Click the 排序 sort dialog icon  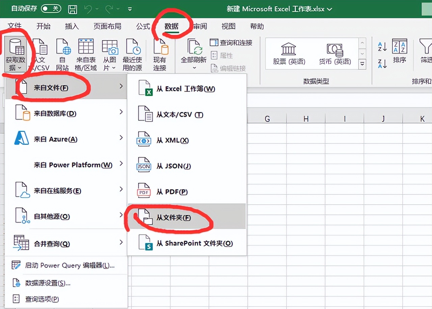tap(400, 46)
